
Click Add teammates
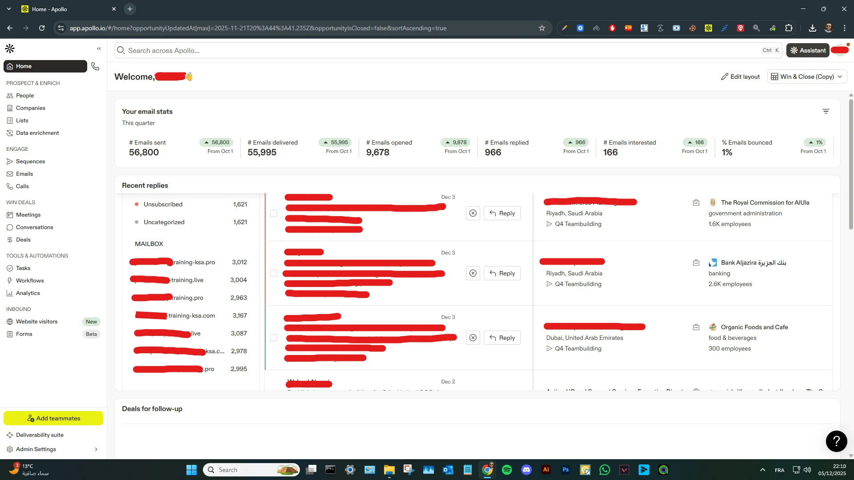click(53, 418)
